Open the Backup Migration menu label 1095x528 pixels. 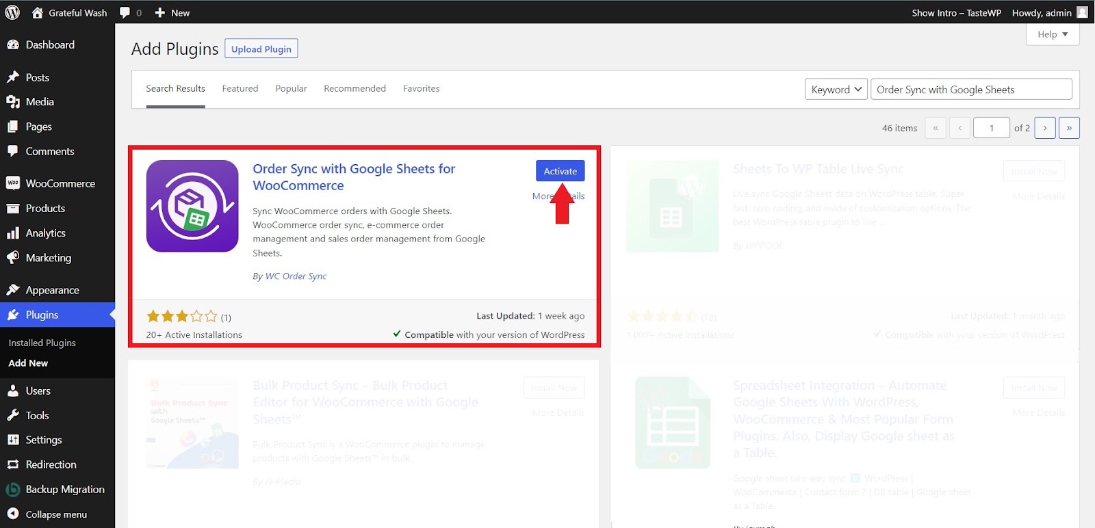[x=65, y=490]
